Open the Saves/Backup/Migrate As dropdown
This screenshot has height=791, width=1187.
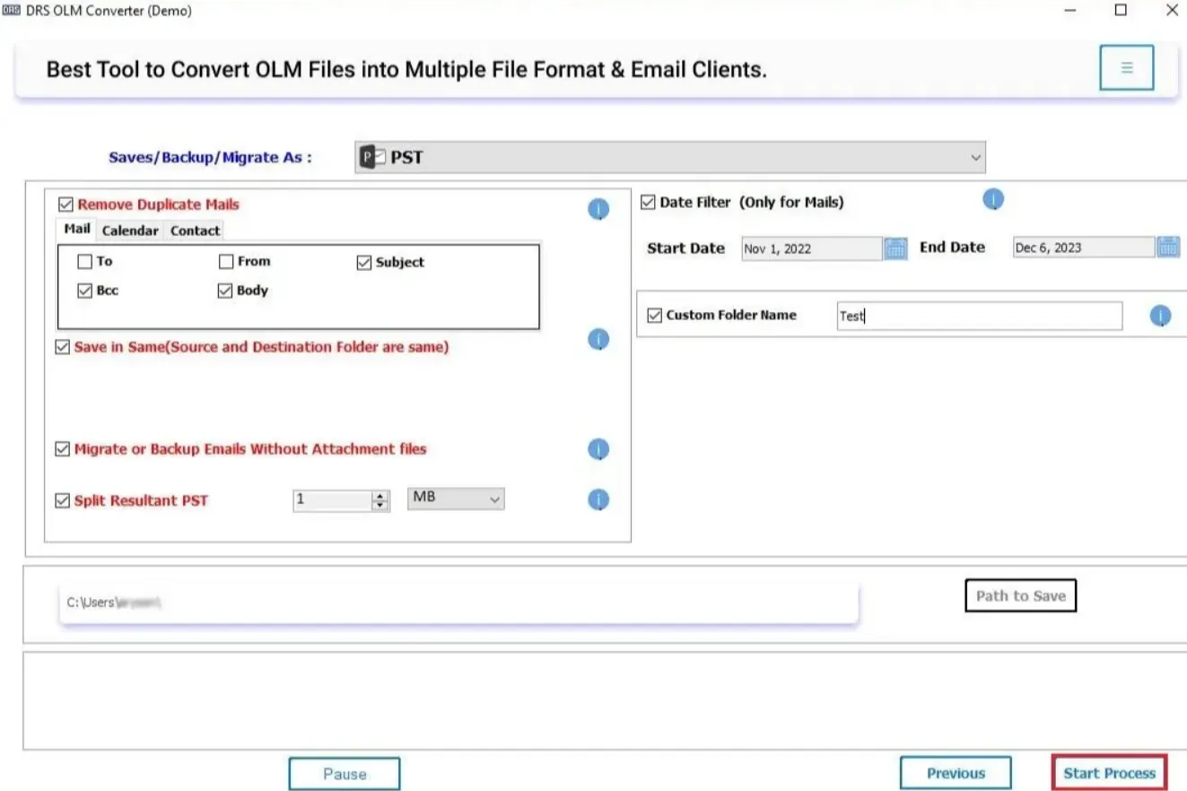coord(670,157)
